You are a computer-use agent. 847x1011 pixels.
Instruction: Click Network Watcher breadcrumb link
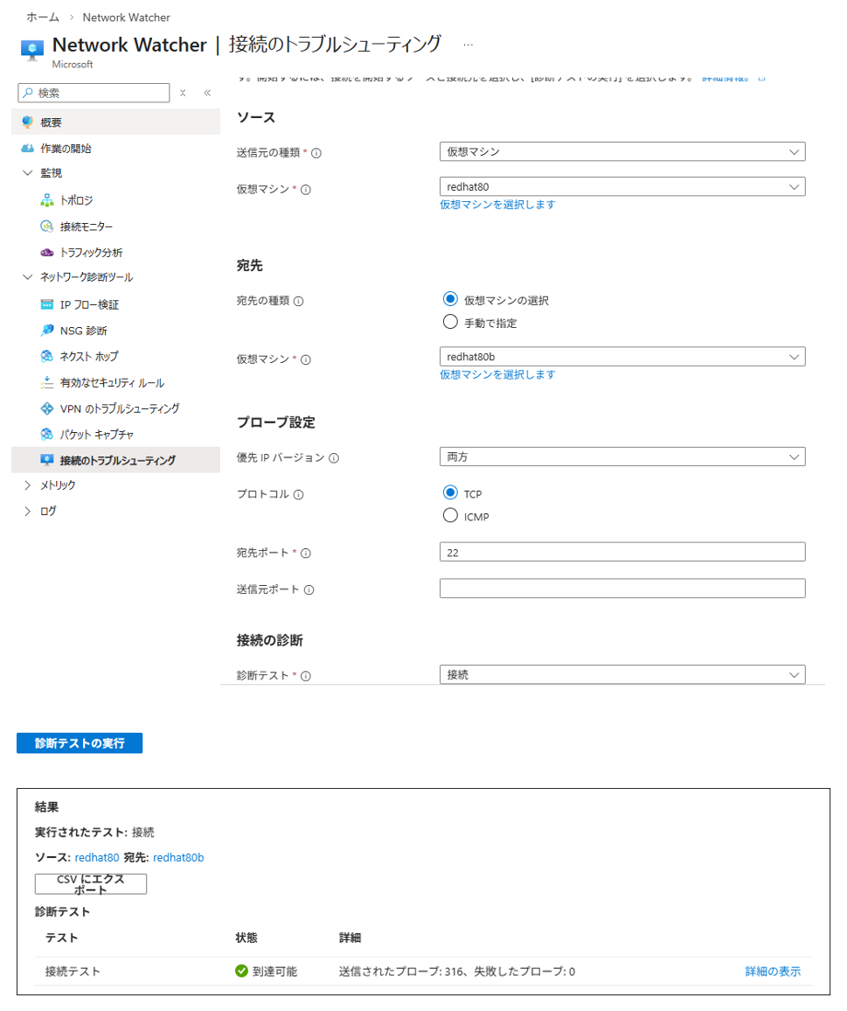[x=127, y=17]
